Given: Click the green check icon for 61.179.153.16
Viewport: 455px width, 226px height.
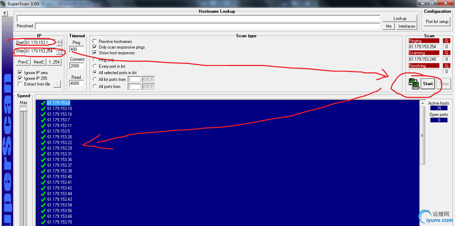Looking at the screenshot, I should pyautogui.click(x=43, y=114).
